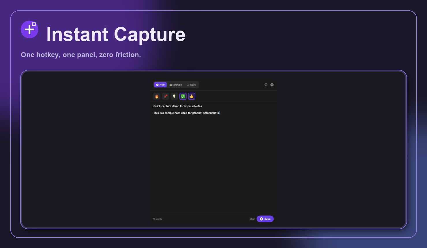427x248 pixels.
Task: Click the plus icon inside New tab
Action: (157, 84)
